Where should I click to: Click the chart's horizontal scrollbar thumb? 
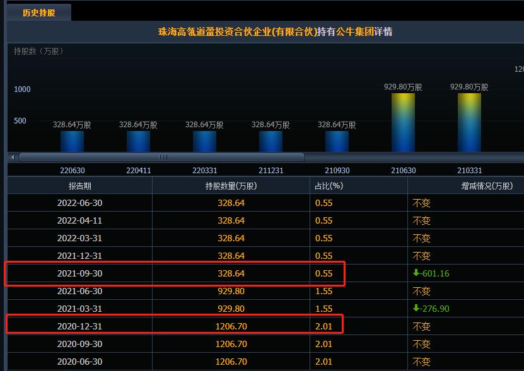point(162,157)
